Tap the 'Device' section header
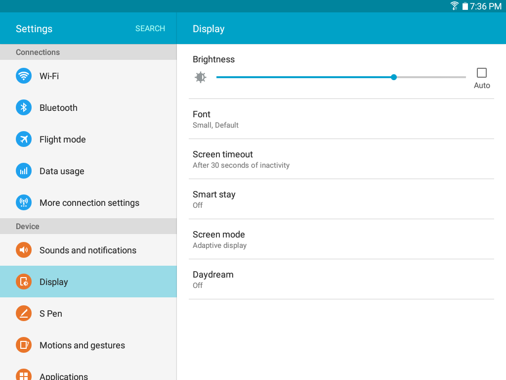The image size is (506, 380). tap(28, 227)
